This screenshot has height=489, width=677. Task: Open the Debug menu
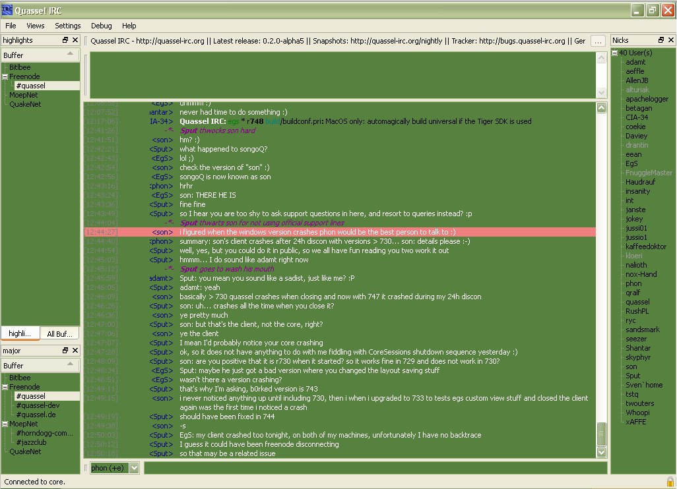point(102,26)
